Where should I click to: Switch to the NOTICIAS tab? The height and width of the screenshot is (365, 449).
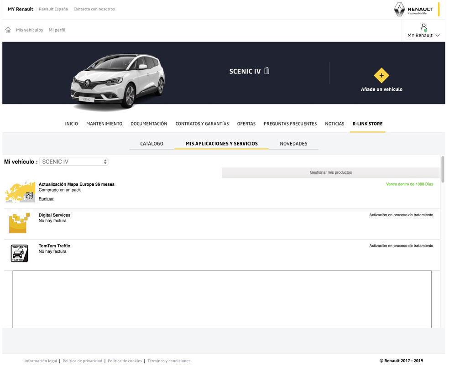(334, 124)
